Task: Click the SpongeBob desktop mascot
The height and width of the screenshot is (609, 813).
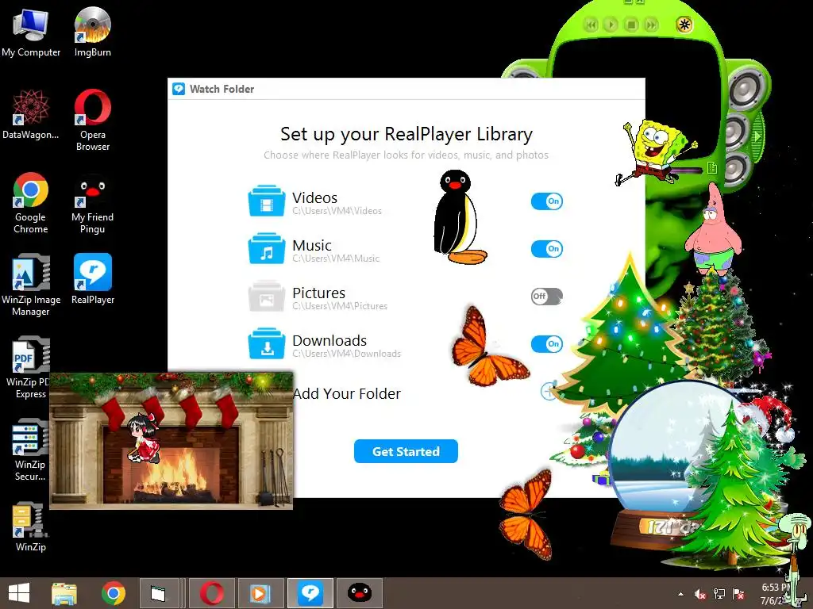Action: coord(654,151)
